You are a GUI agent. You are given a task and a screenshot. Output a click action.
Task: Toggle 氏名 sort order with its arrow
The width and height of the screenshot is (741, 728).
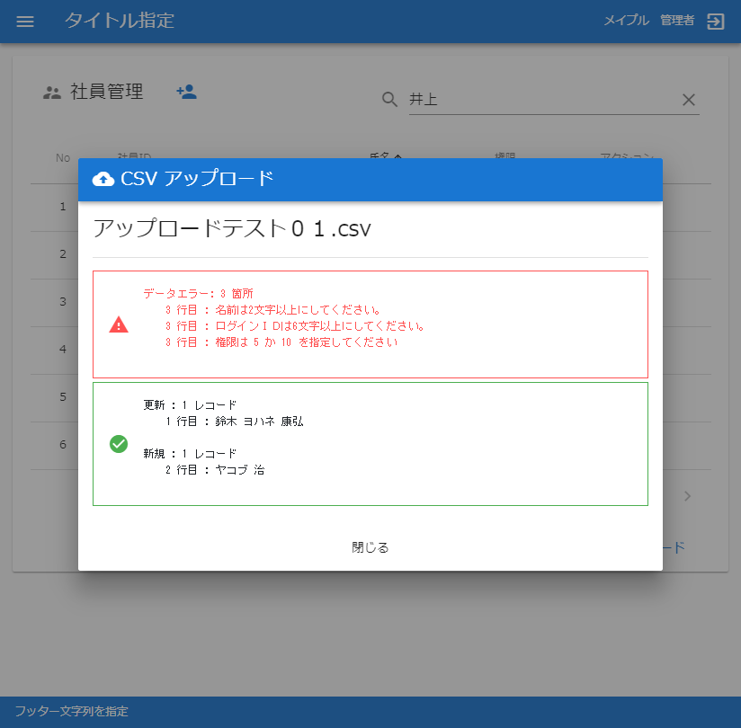pyautogui.click(x=398, y=155)
